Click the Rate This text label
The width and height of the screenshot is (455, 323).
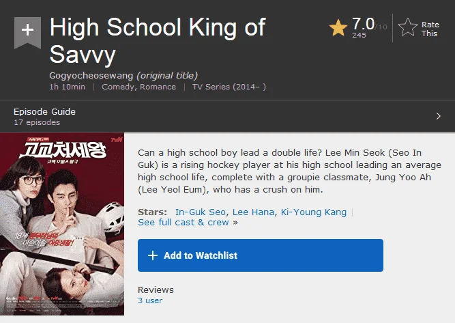pyautogui.click(x=430, y=29)
